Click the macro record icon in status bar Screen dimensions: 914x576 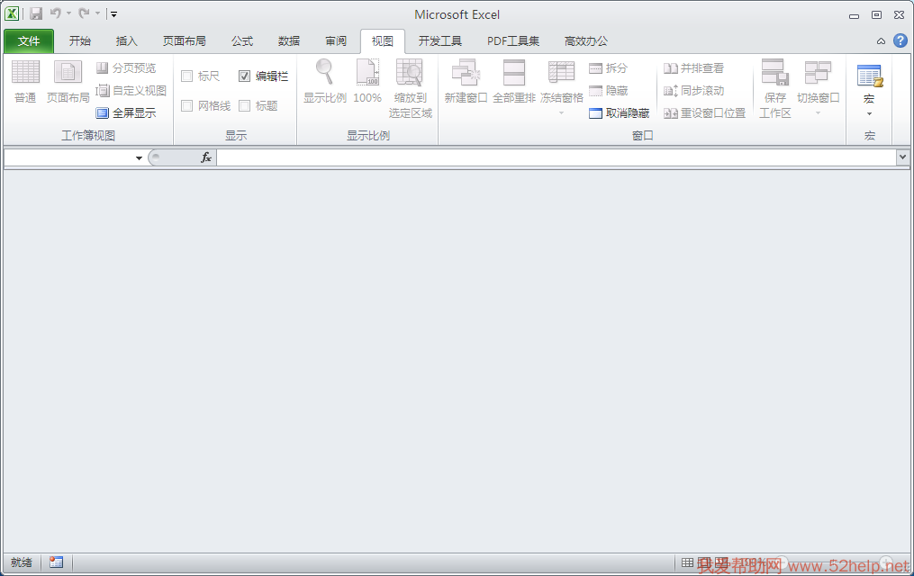(57, 562)
